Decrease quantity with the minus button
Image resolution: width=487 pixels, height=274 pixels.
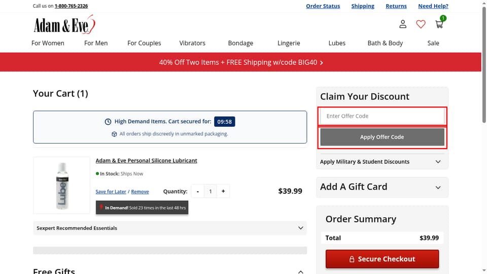pos(197,191)
